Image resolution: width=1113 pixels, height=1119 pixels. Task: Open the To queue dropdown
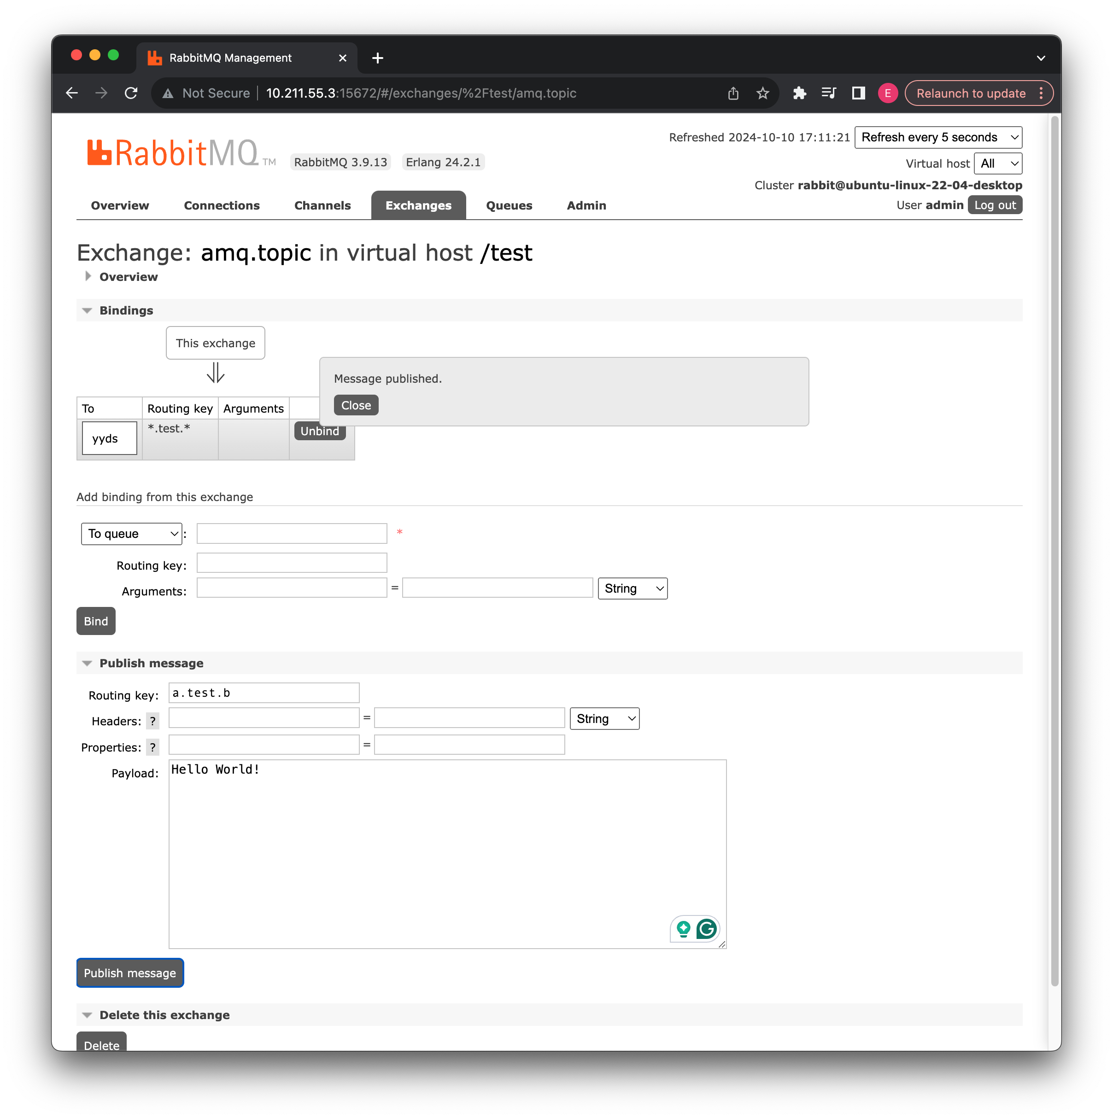pyautogui.click(x=131, y=533)
